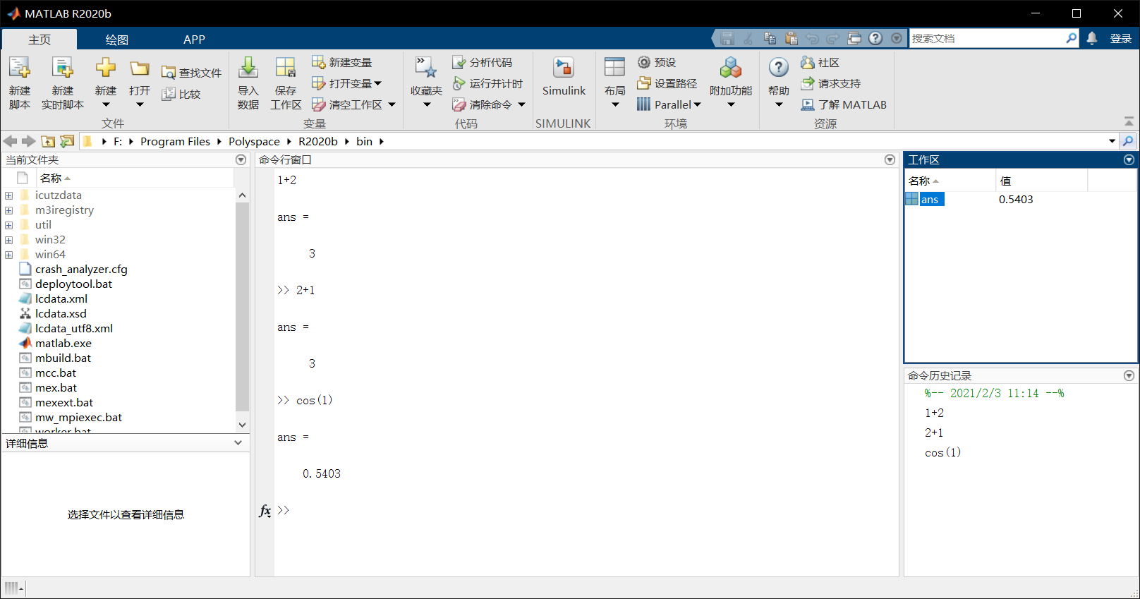Open Command Window panel actions menu
The height and width of the screenshot is (599, 1140).
tap(890, 160)
